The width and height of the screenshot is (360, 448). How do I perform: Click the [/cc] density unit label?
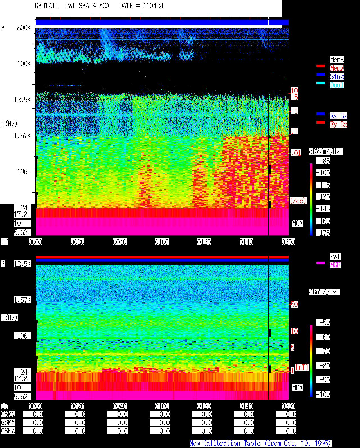coord(298,201)
